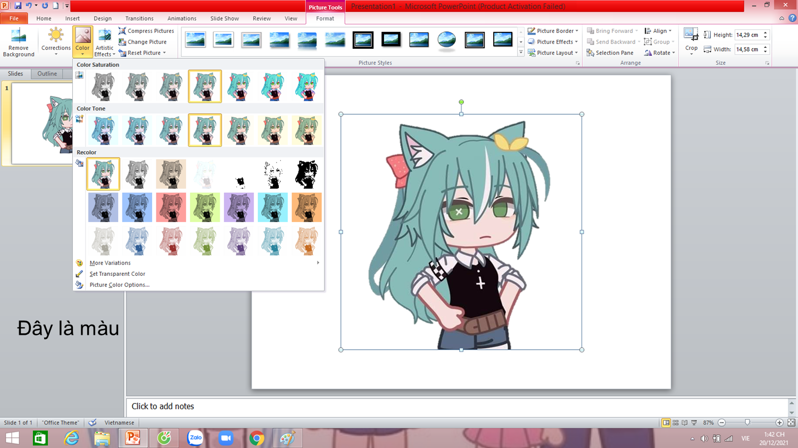Image resolution: width=798 pixels, height=448 pixels.
Task: Switch to Reading view icon
Action: click(685, 422)
